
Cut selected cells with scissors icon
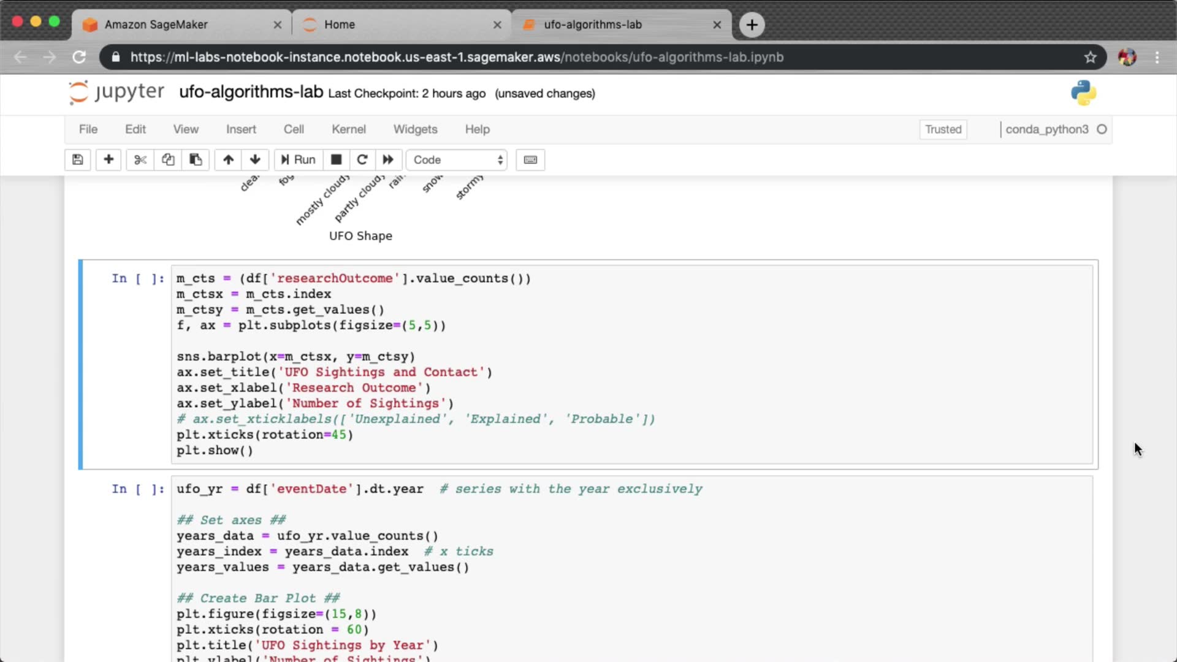tap(140, 160)
